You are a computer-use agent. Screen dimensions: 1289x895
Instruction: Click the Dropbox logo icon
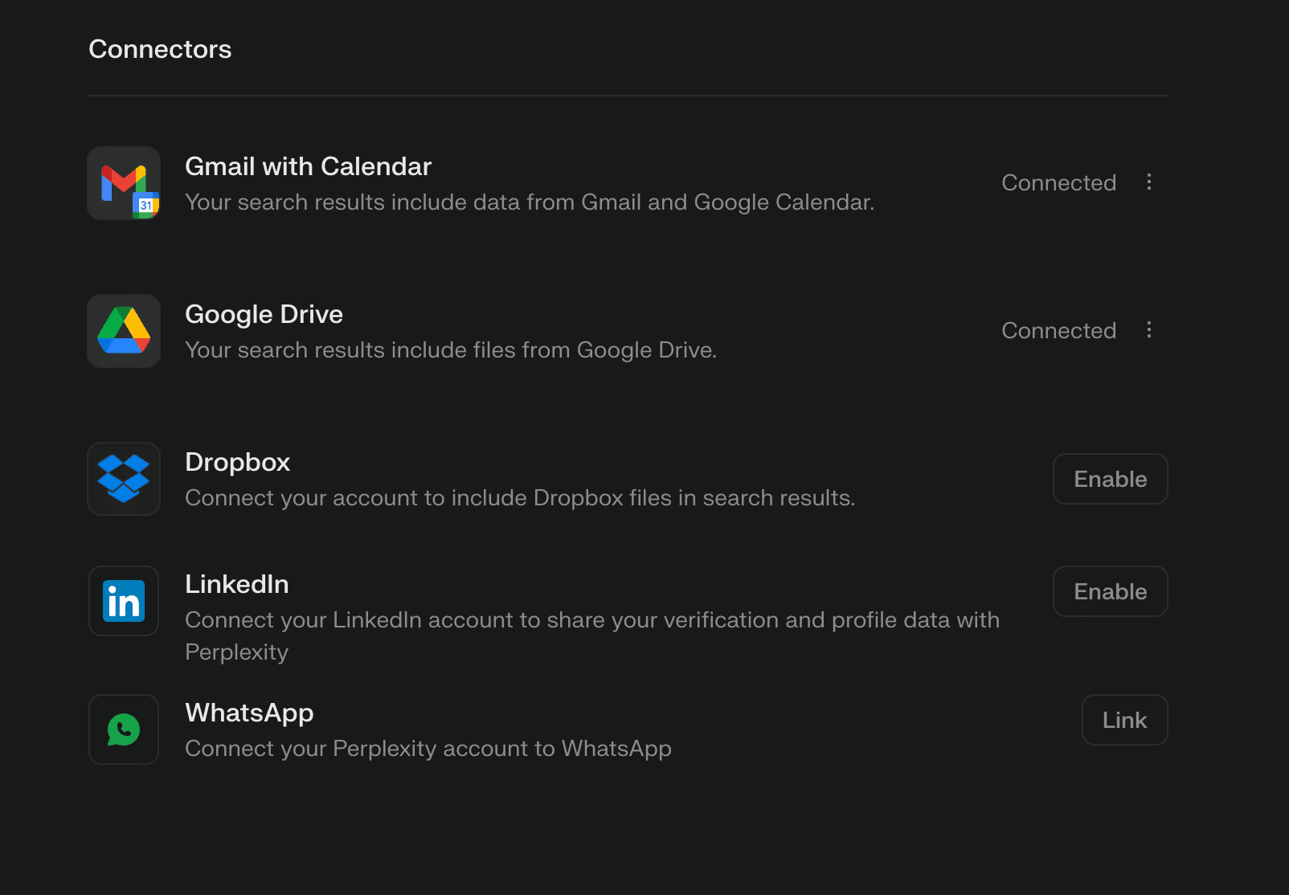pyautogui.click(x=124, y=479)
